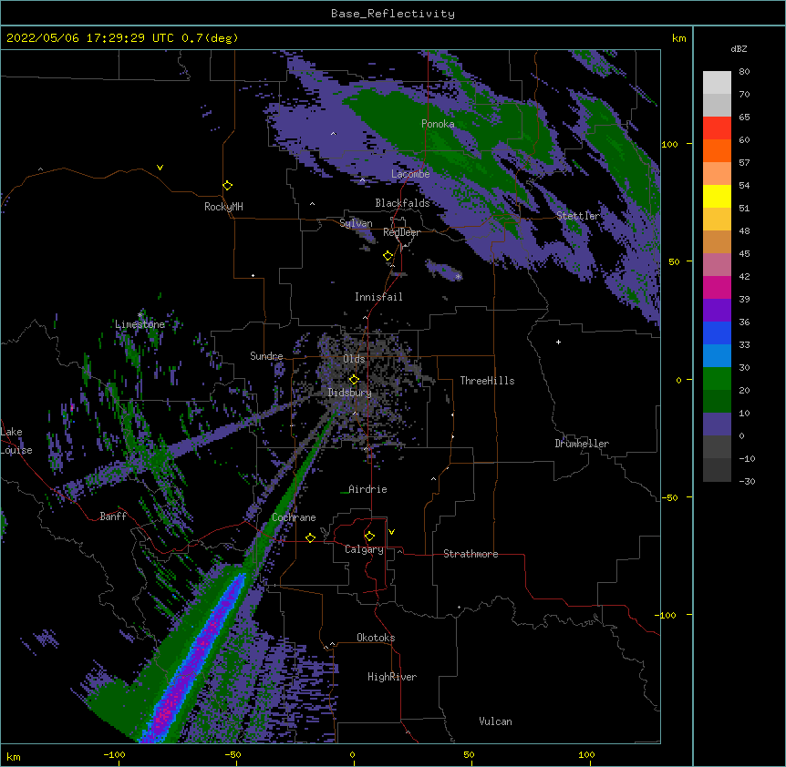Pick the purple swatch below 39 dBZ
Image resolution: width=786 pixels, height=767 pixels.
(x=717, y=311)
